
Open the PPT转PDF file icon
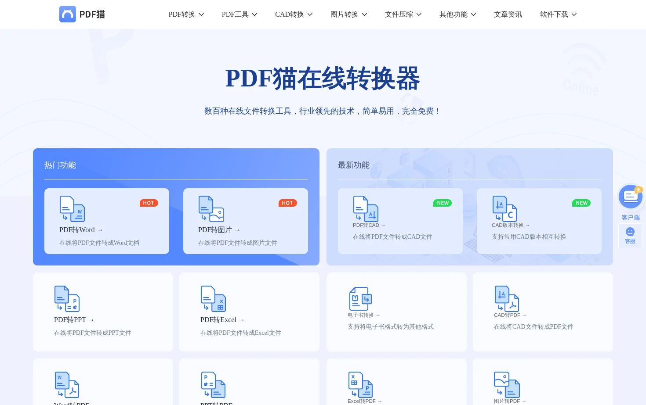[213, 385]
